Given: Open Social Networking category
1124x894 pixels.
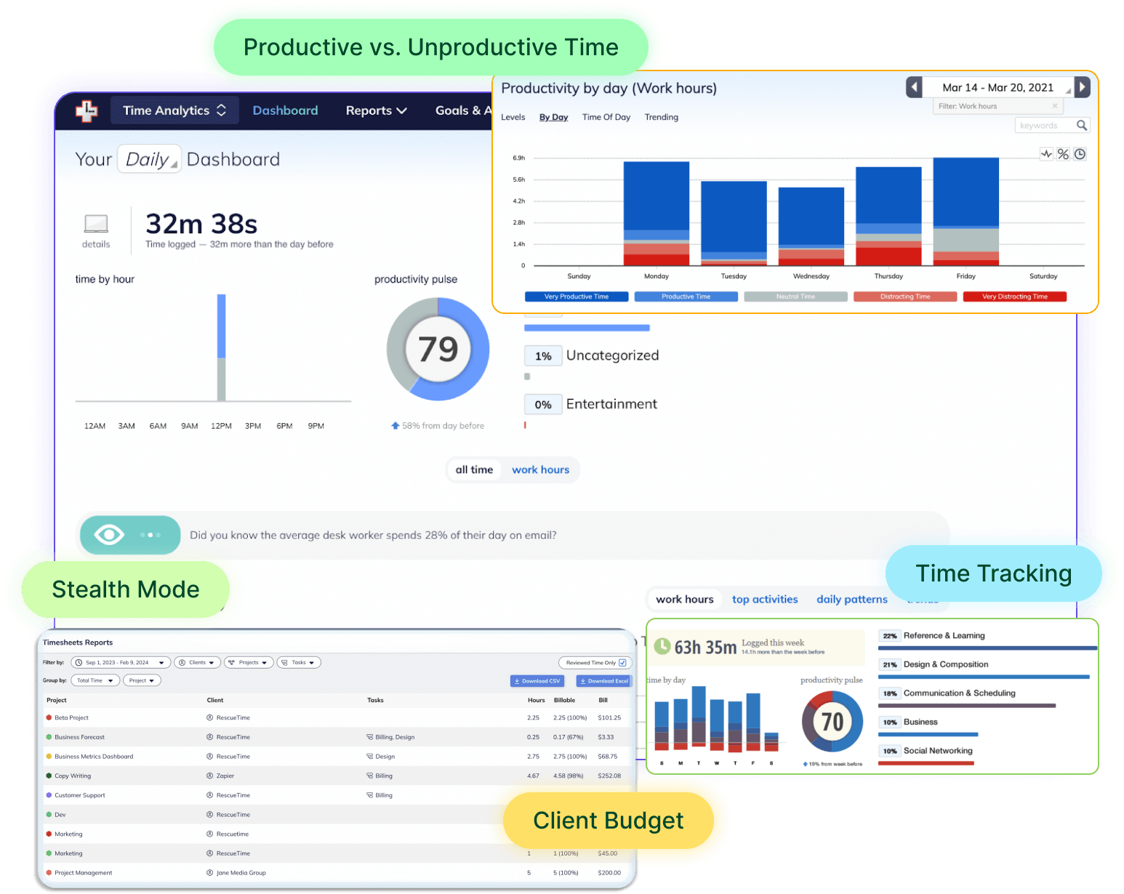Looking at the screenshot, I should click(x=938, y=751).
